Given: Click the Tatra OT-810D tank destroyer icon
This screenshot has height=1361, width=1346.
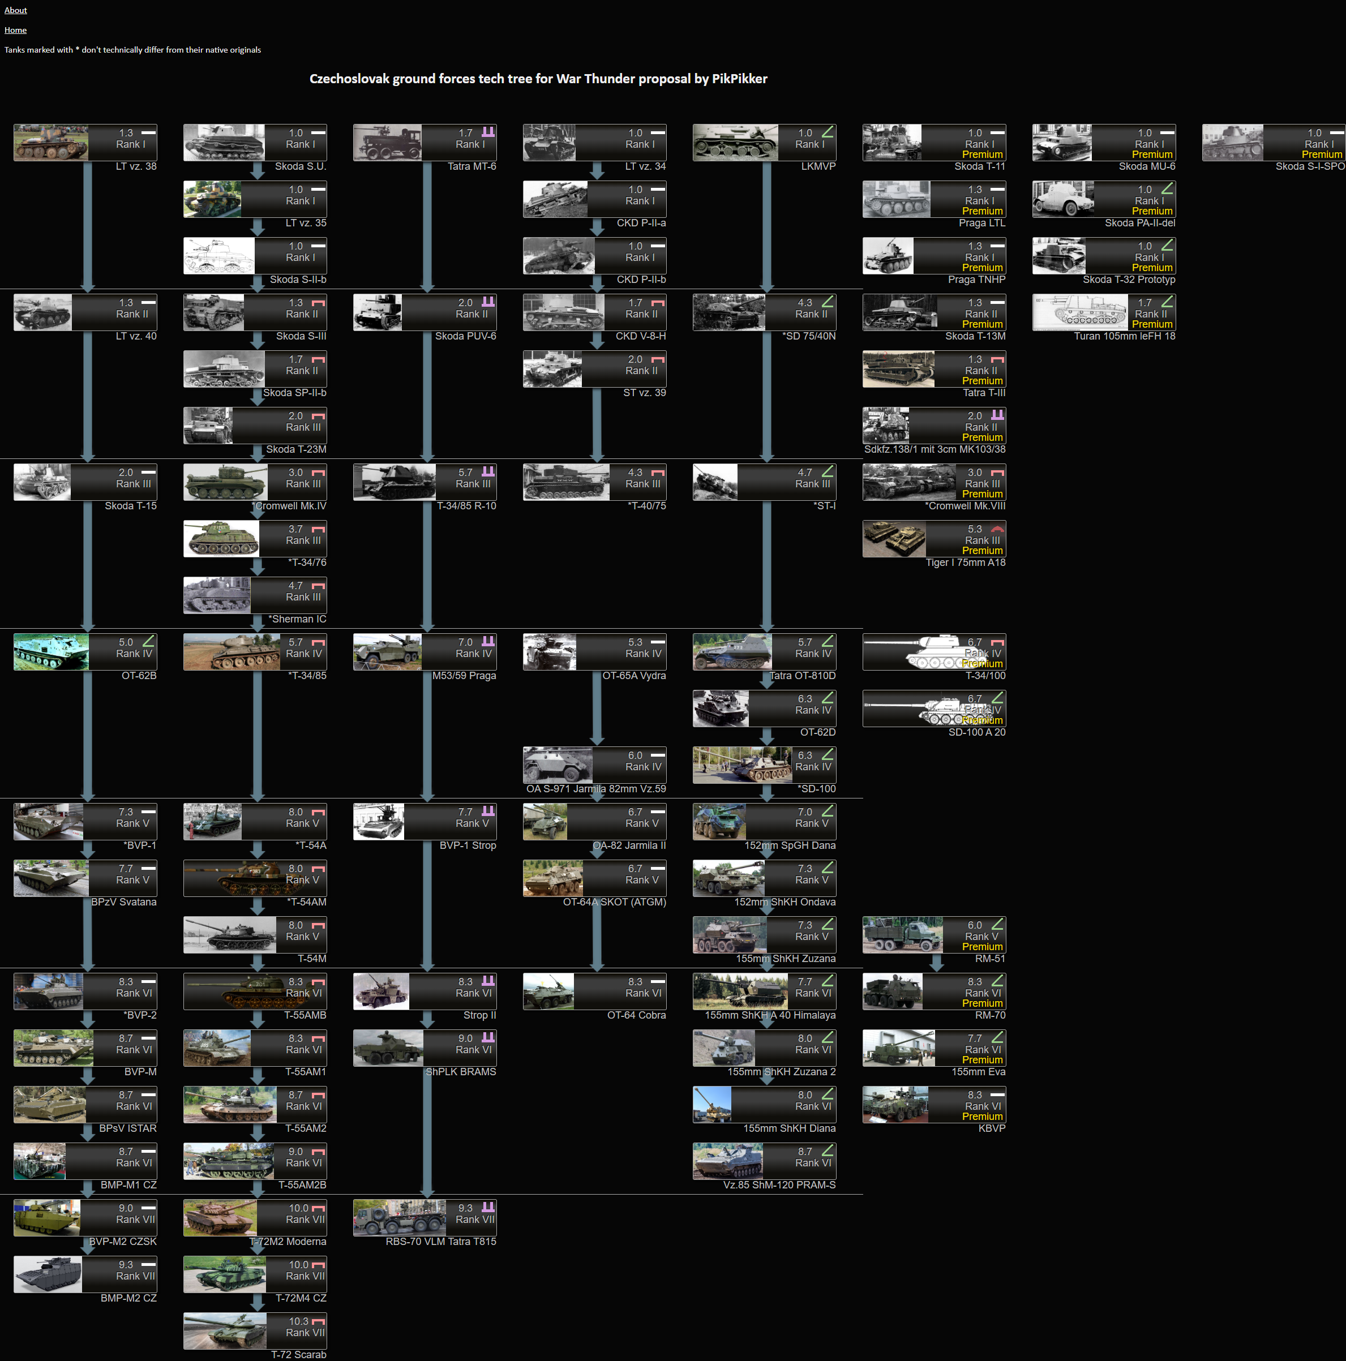Looking at the screenshot, I should coord(828,641).
